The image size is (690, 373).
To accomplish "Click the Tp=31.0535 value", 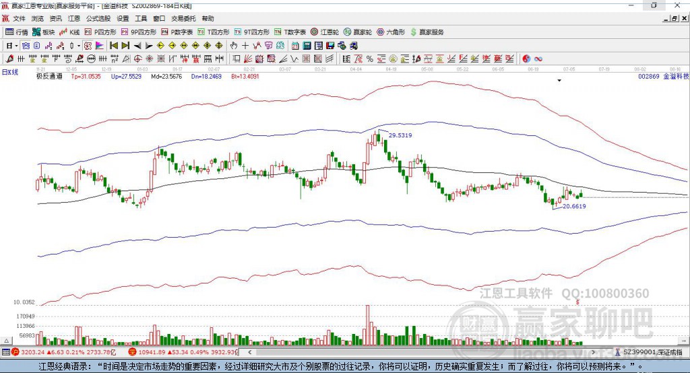I will (x=86, y=77).
